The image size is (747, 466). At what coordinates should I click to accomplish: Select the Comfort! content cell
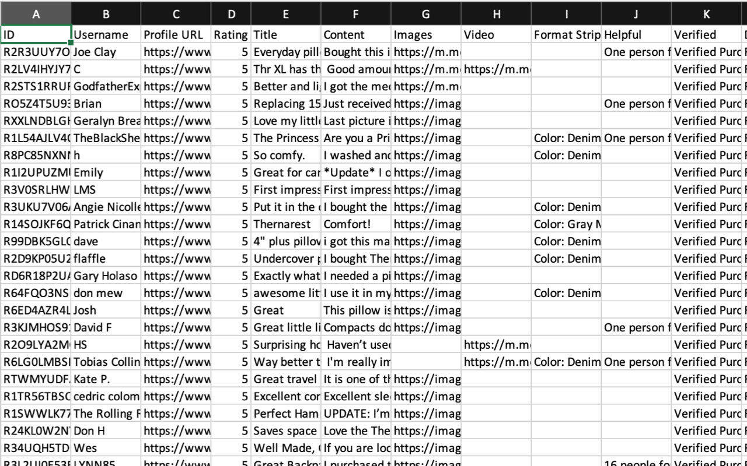pyautogui.click(x=356, y=224)
